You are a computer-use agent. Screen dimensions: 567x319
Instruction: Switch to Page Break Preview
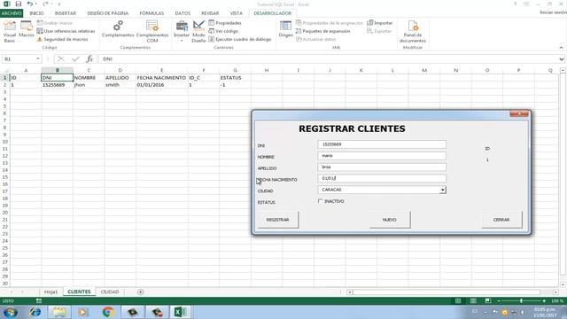point(488,301)
